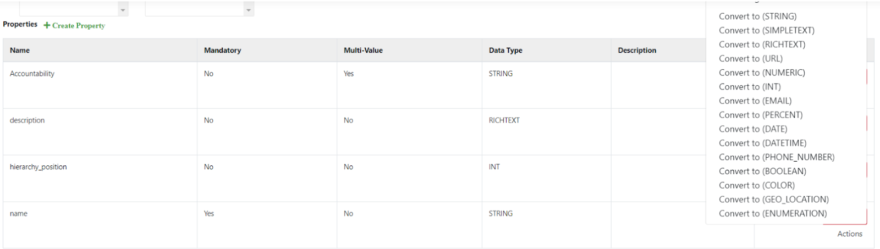Select Convert to (URL) entry

(x=750, y=59)
